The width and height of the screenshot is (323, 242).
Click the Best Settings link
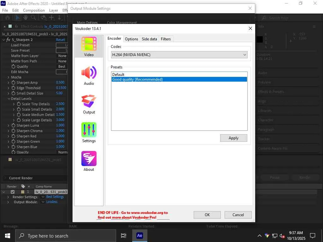tap(55, 197)
